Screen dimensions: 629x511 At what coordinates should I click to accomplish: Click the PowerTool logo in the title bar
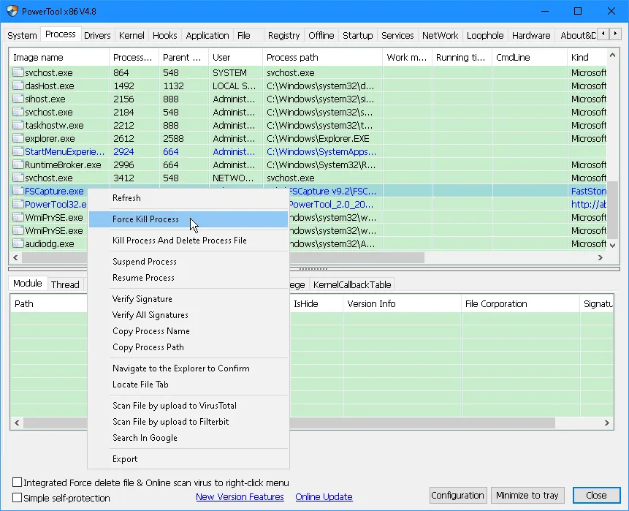point(10,11)
